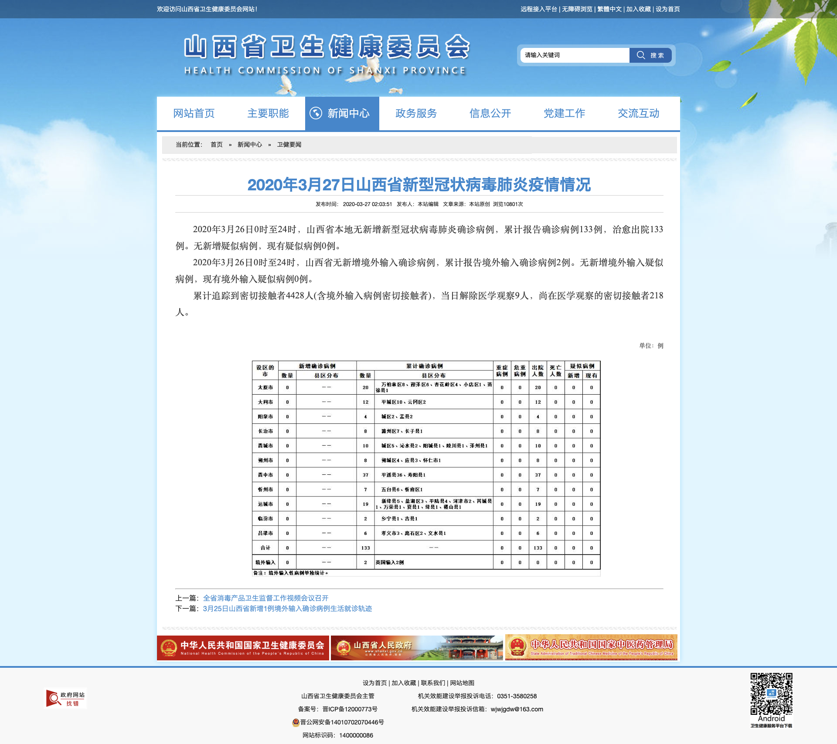The image size is (837, 744).
Task: Click 加入收藏 in top bar
Action: click(x=639, y=9)
